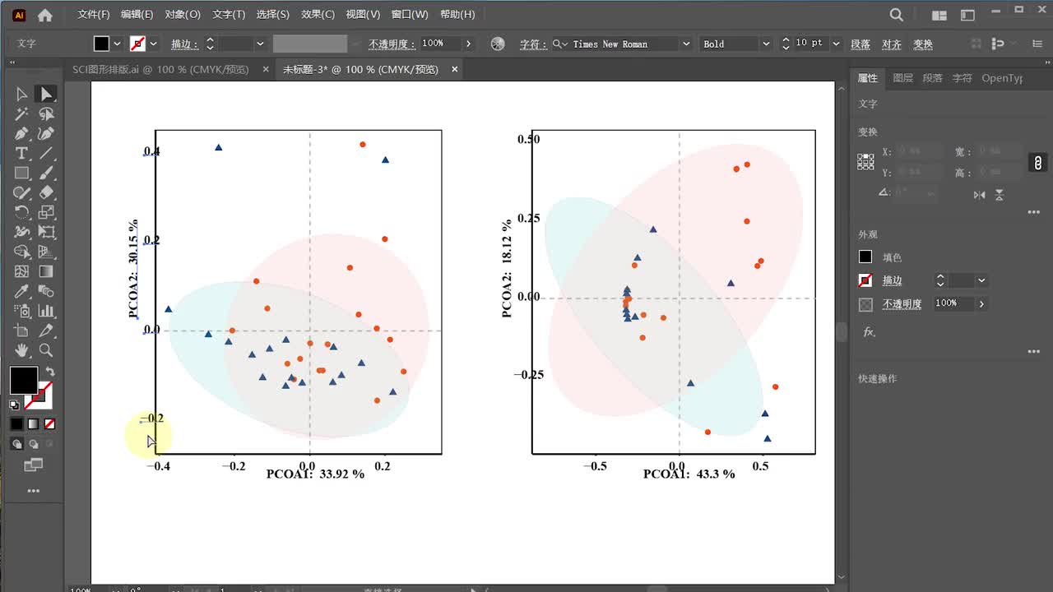1053x592 pixels.
Task: Click the 对齐 button in control bar
Action: (892, 44)
